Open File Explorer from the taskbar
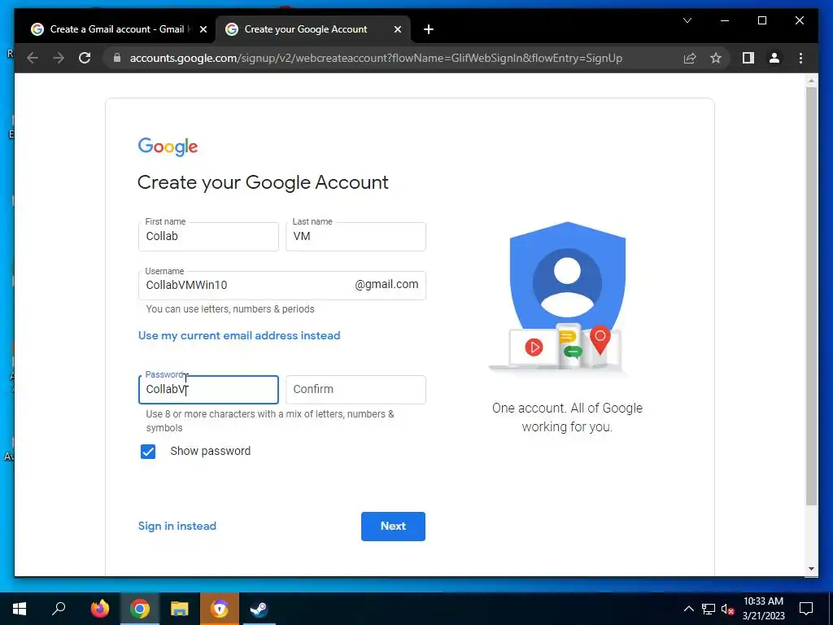 pos(180,609)
